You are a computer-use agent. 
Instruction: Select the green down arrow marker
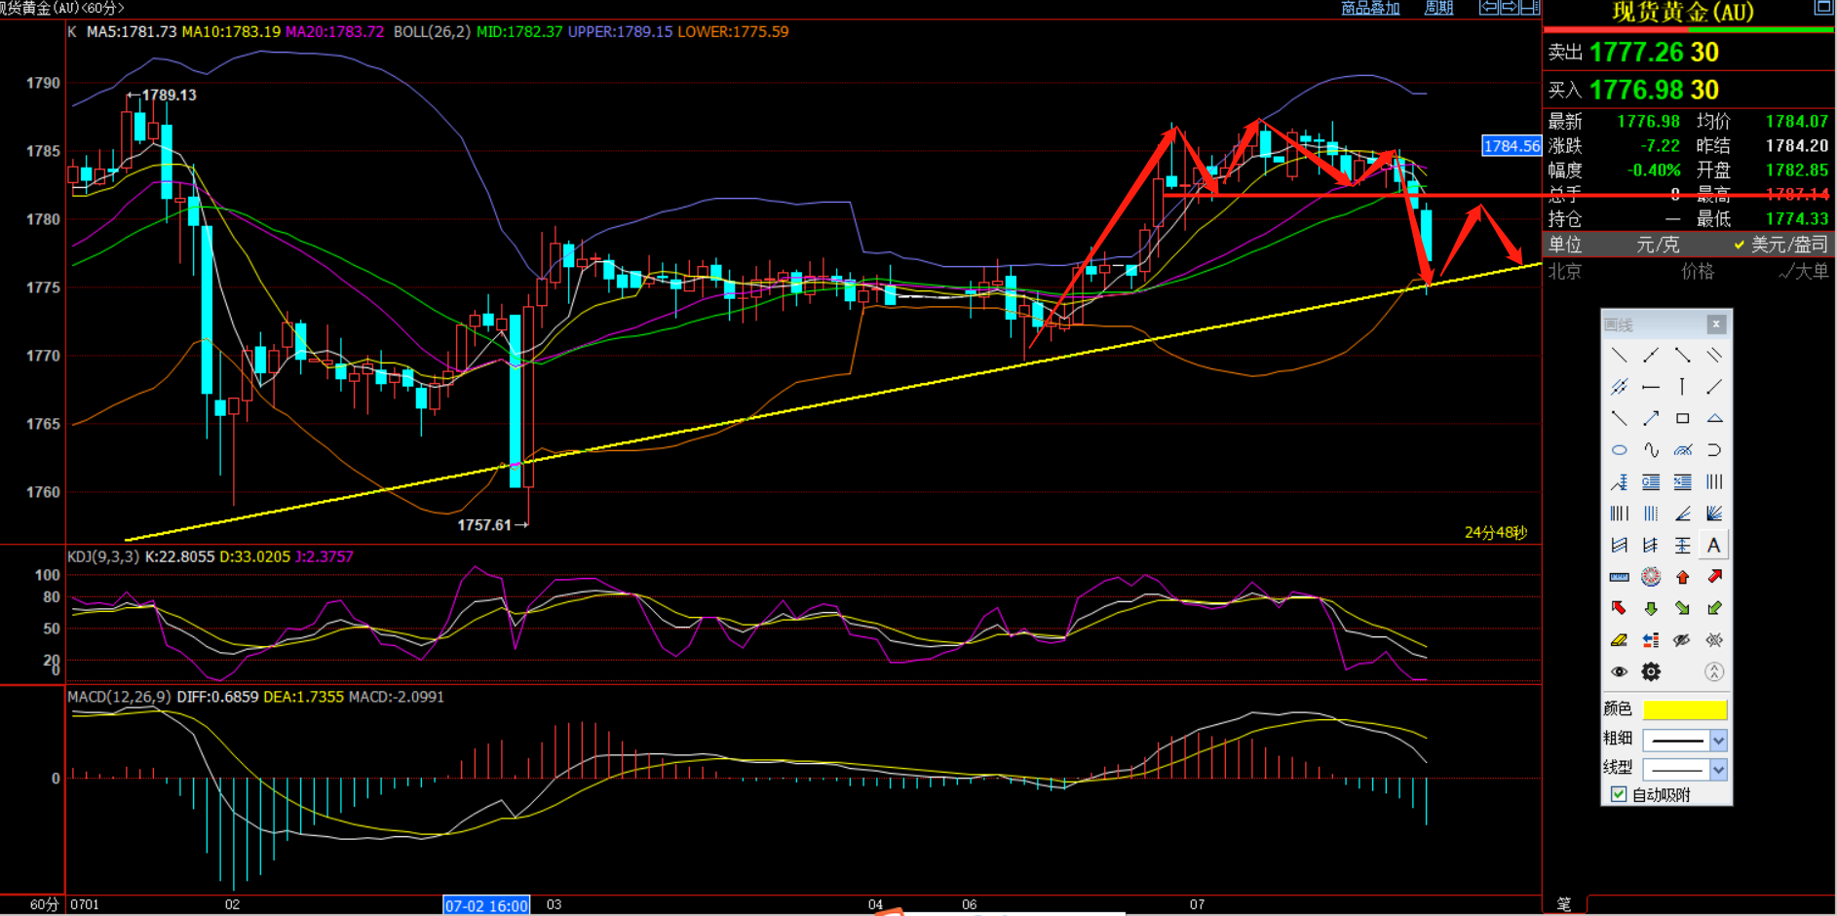coord(1651,609)
